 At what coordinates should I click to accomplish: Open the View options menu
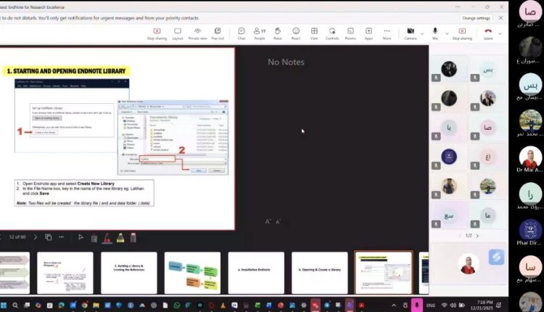click(314, 33)
